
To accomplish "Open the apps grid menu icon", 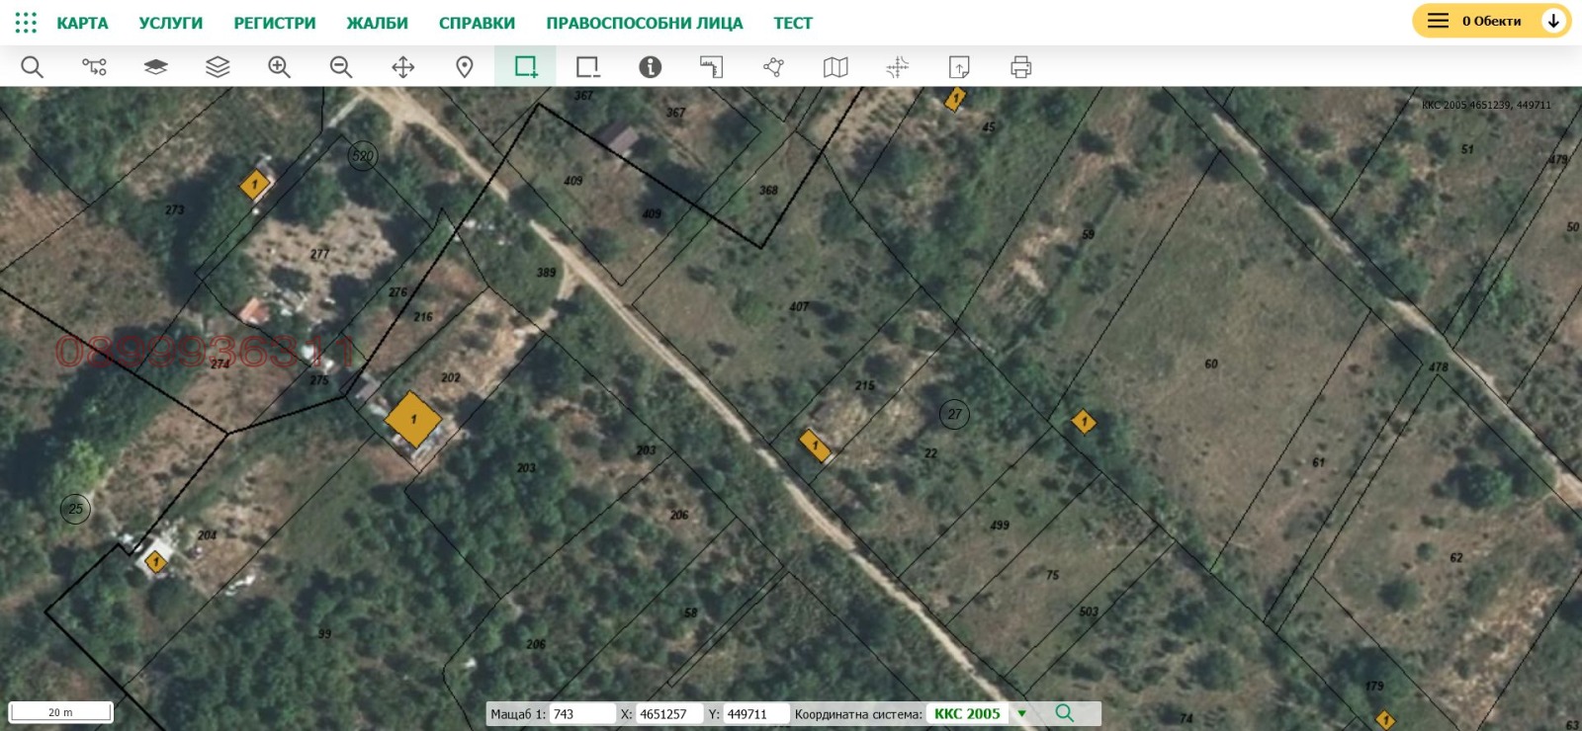I will click(26, 22).
